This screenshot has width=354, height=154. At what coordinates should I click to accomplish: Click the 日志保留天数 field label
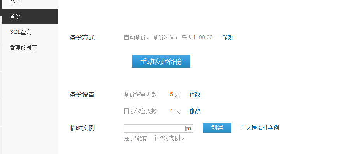point(140,111)
